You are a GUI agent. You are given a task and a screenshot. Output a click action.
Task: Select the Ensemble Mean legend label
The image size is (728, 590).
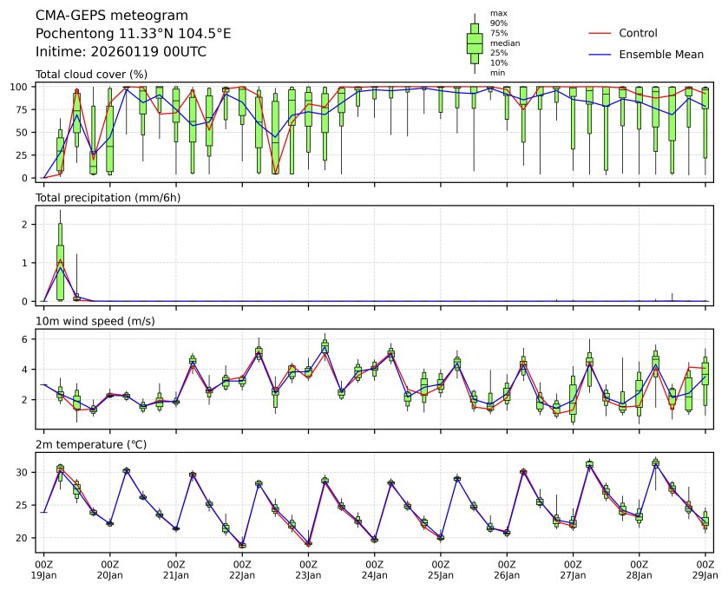point(660,54)
